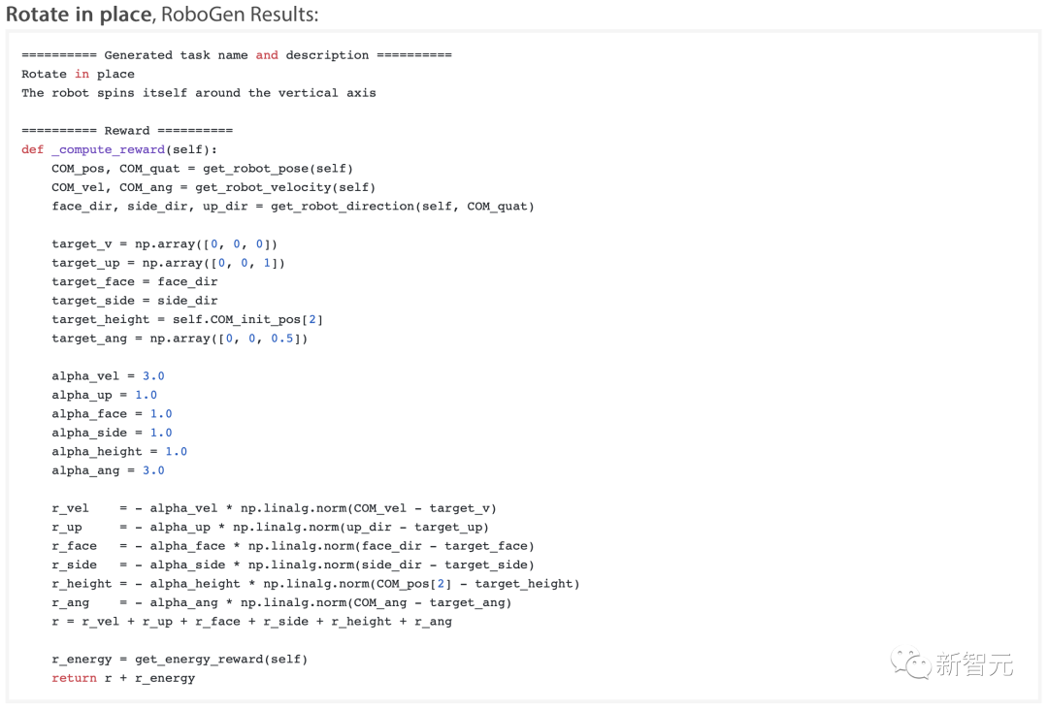1048x710 pixels.
Task: Click "get_robot_velocity(self)" call in code
Action: point(285,187)
